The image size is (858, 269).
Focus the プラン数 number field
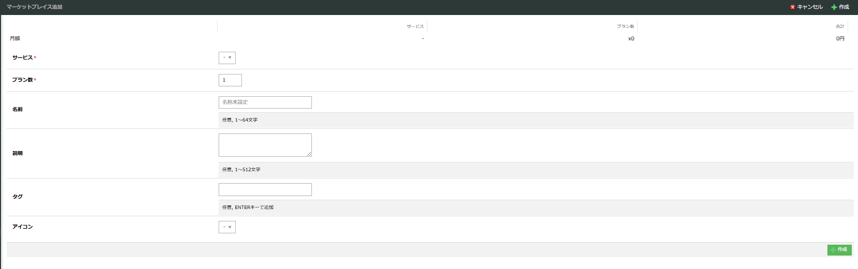coord(230,80)
